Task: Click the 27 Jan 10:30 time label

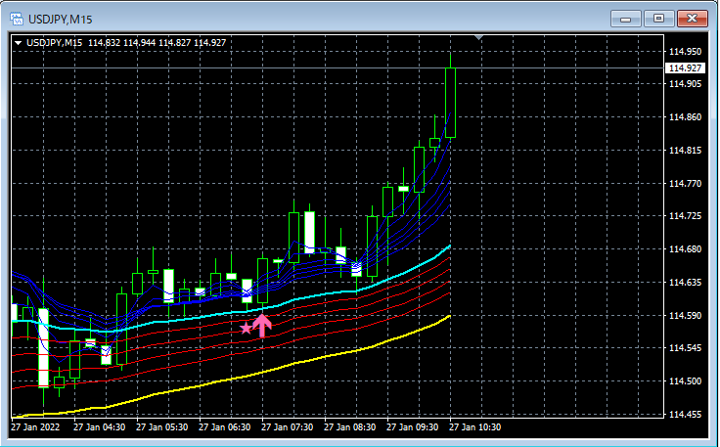Action: pyautogui.click(x=474, y=427)
